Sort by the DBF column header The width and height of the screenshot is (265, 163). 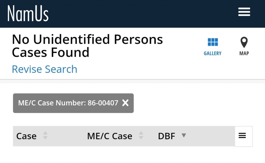click(x=166, y=136)
